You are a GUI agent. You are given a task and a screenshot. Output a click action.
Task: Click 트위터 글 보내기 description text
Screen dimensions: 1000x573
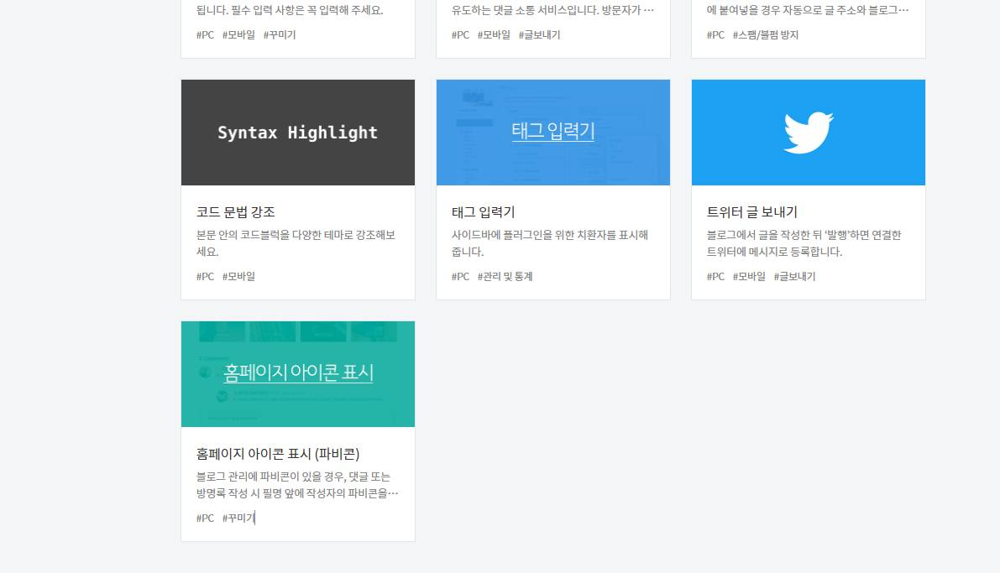tap(804, 242)
